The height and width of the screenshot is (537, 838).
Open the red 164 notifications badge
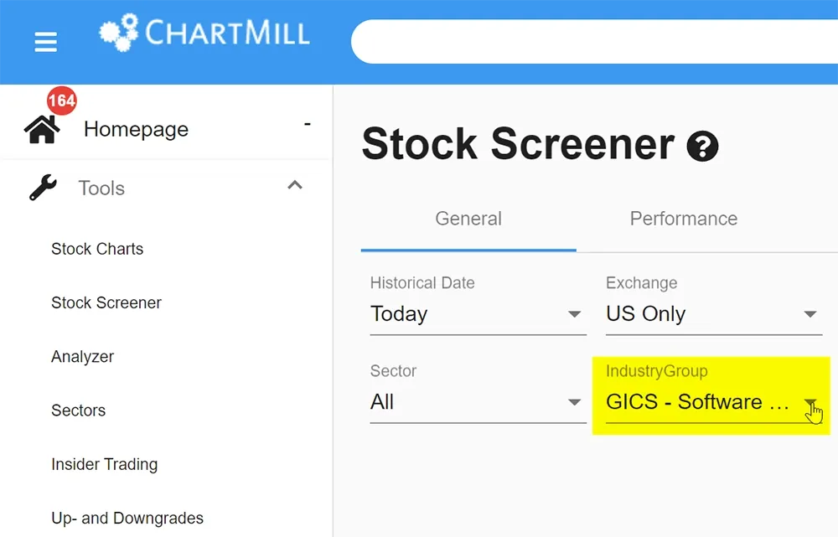pos(62,101)
